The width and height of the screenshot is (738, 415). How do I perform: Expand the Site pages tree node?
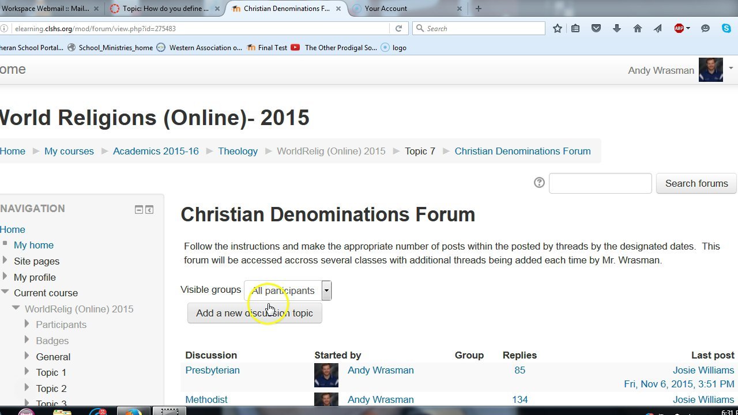[5, 261]
